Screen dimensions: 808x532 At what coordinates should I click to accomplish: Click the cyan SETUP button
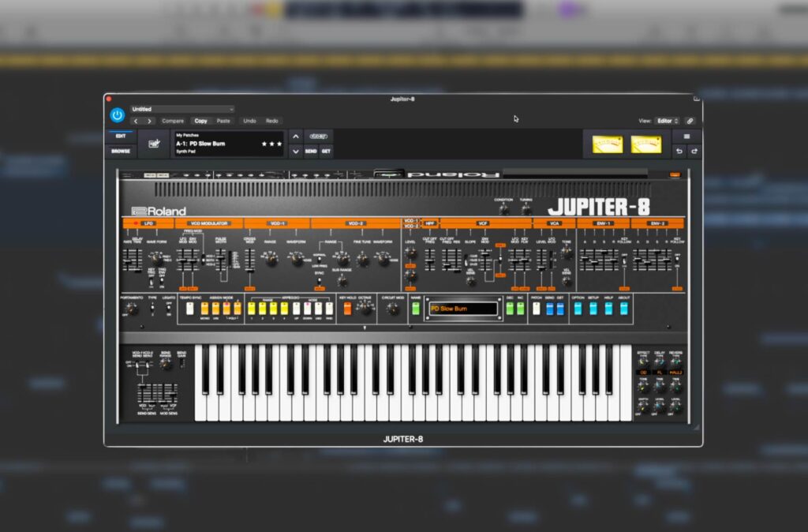[593, 309]
